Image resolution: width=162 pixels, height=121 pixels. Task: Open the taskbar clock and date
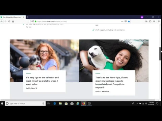151,104
